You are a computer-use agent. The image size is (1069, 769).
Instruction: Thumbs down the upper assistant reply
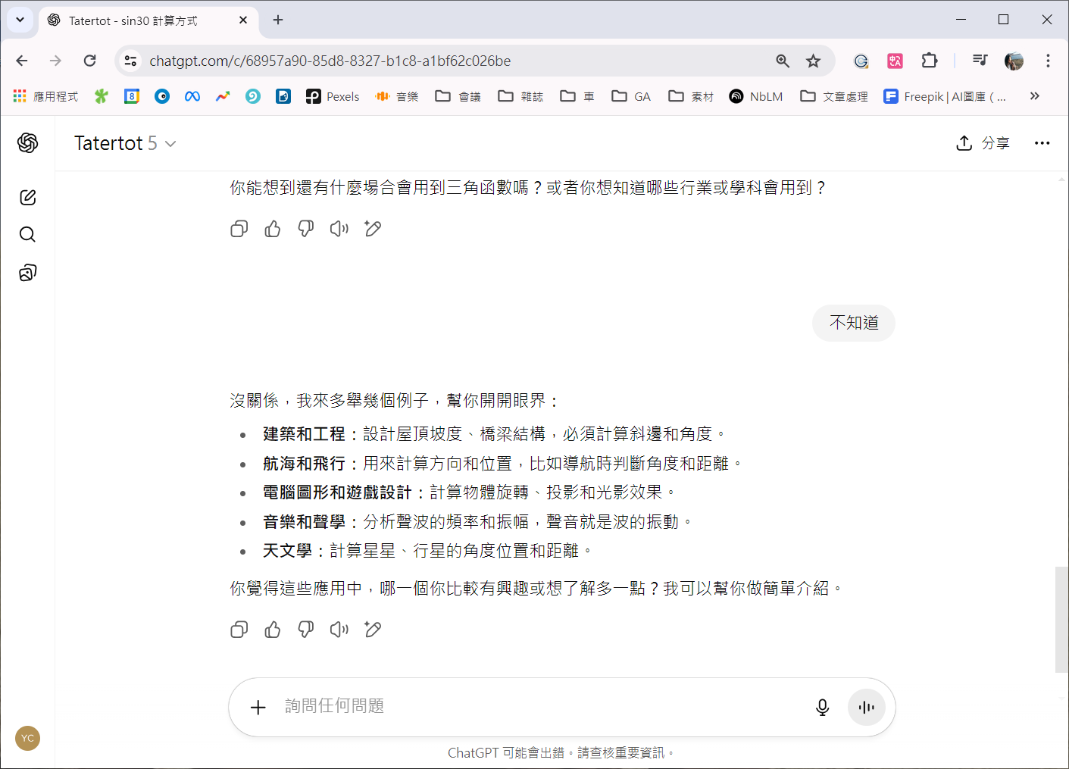(306, 229)
